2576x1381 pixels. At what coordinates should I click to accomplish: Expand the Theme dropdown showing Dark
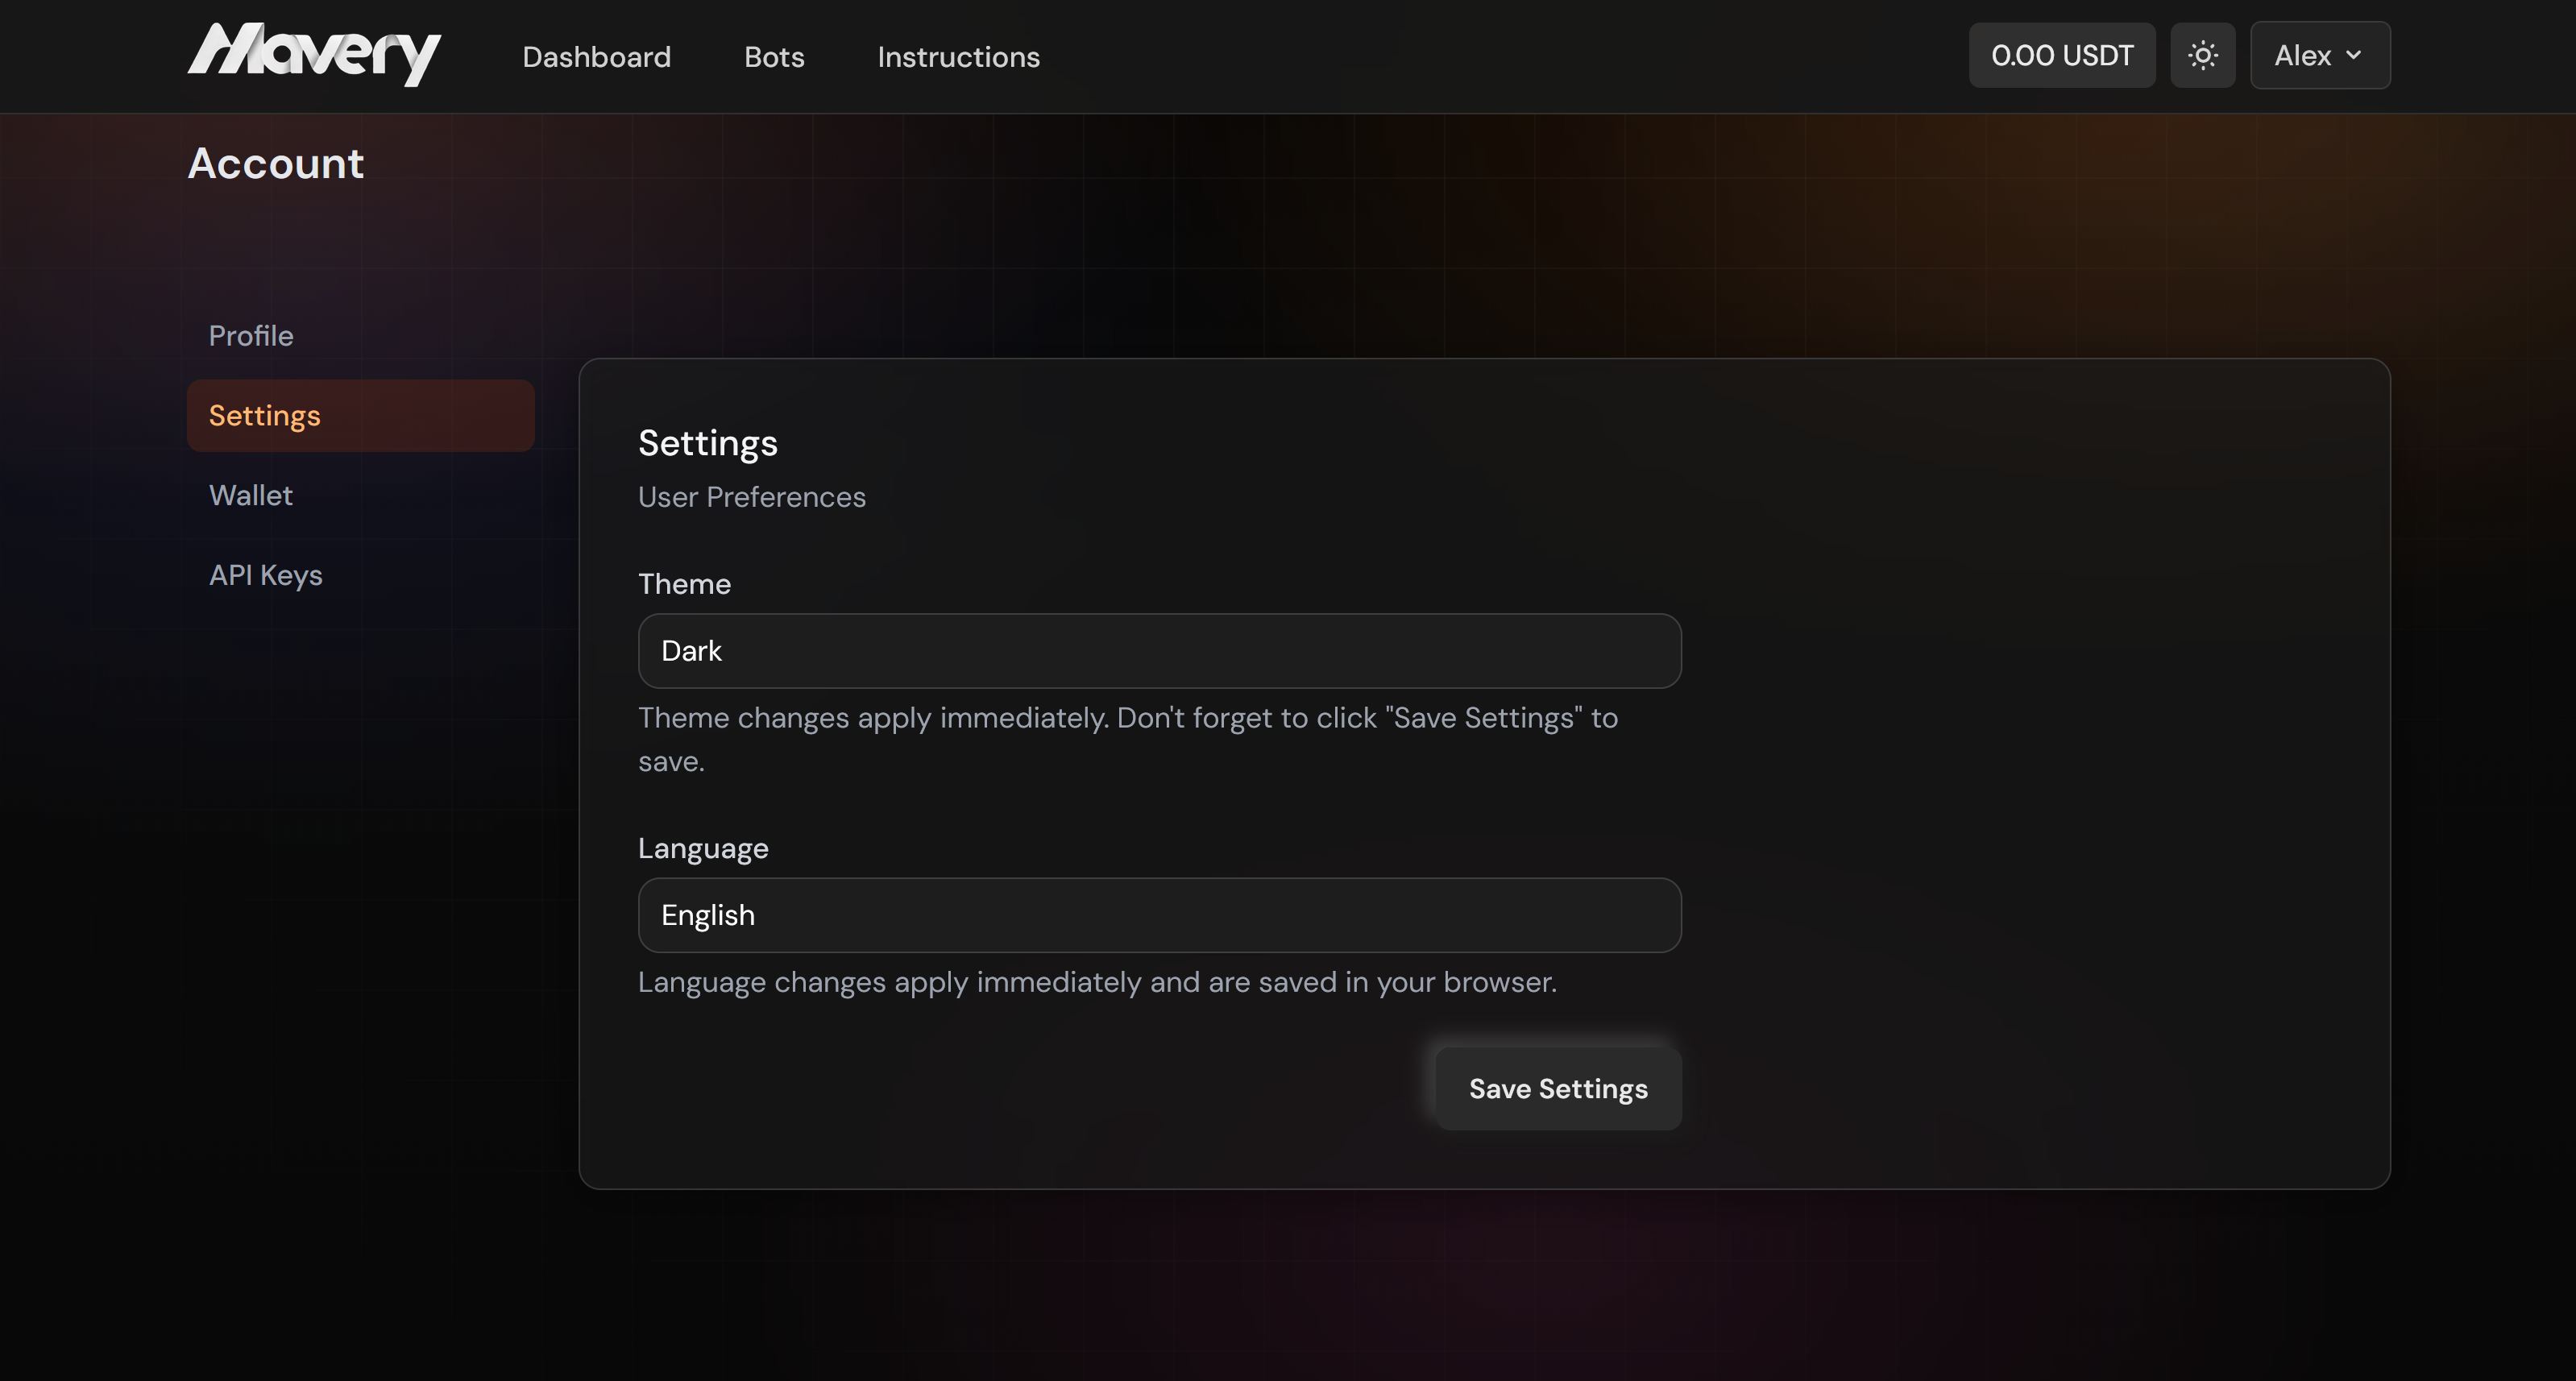(x=1159, y=651)
